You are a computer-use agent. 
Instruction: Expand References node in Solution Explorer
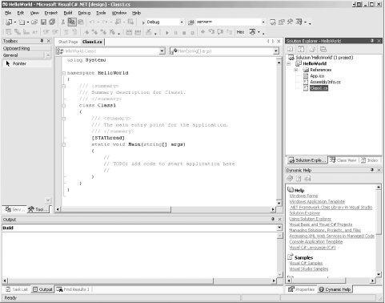(296, 70)
